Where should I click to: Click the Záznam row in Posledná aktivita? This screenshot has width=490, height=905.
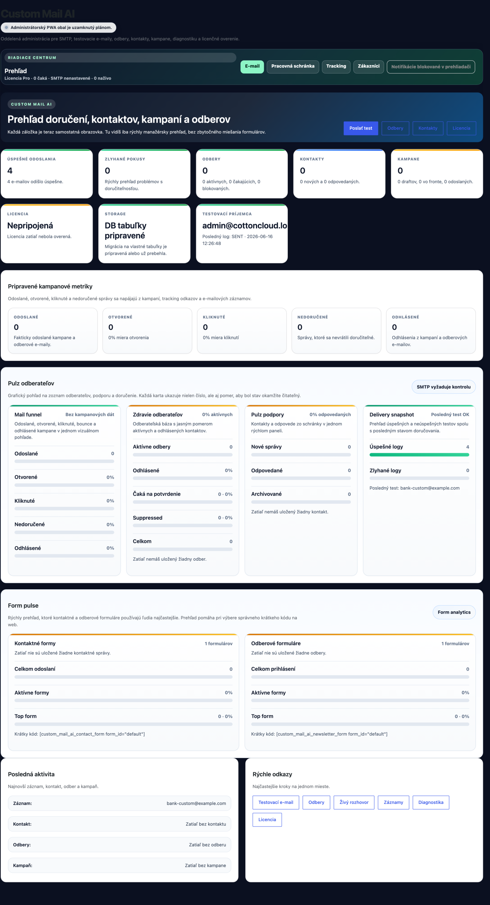pyautogui.click(x=119, y=803)
